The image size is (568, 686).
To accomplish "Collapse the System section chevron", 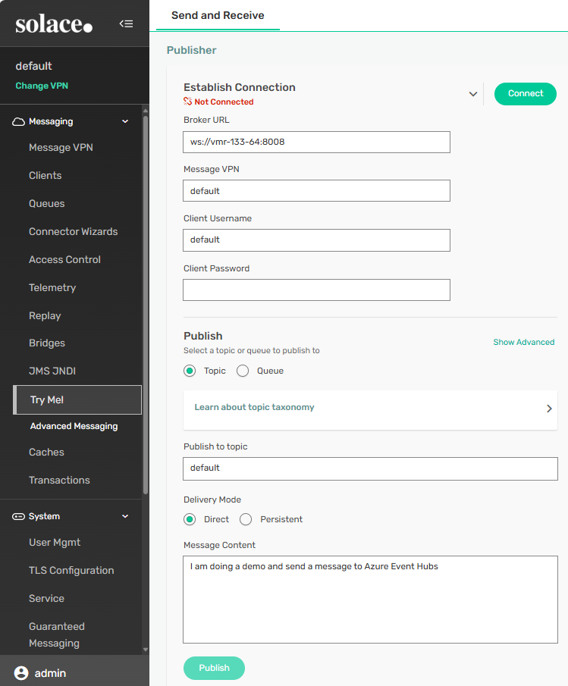I will pos(125,516).
